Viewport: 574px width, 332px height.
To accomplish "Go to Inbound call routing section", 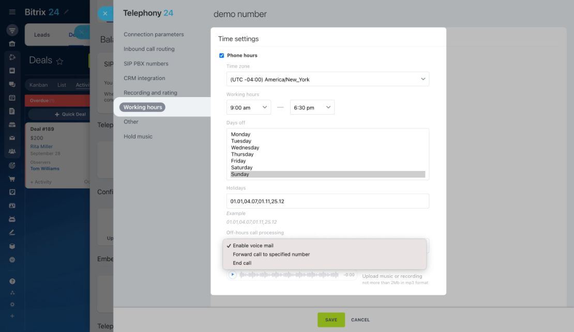I will point(149,49).
